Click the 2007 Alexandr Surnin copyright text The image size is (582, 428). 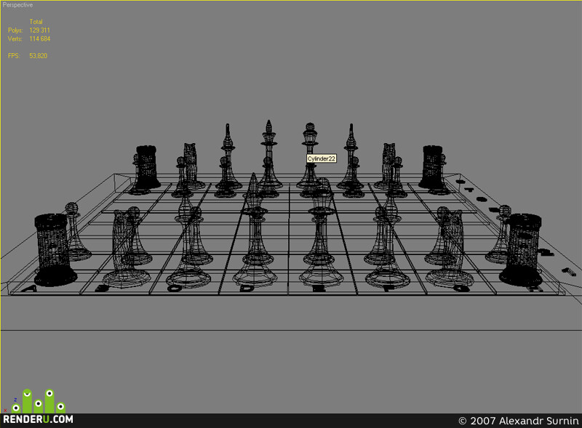pyautogui.click(x=519, y=421)
